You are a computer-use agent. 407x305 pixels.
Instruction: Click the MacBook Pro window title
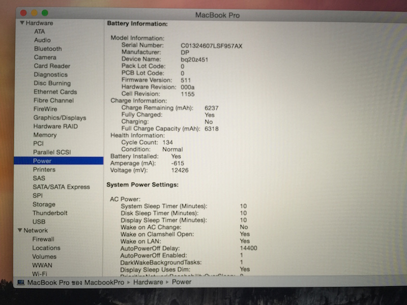[218, 15]
